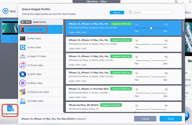Click 'MP4 format for iPhone 13' description
The width and height of the screenshot is (192, 125).
pyautogui.click(x=91, y=60)
